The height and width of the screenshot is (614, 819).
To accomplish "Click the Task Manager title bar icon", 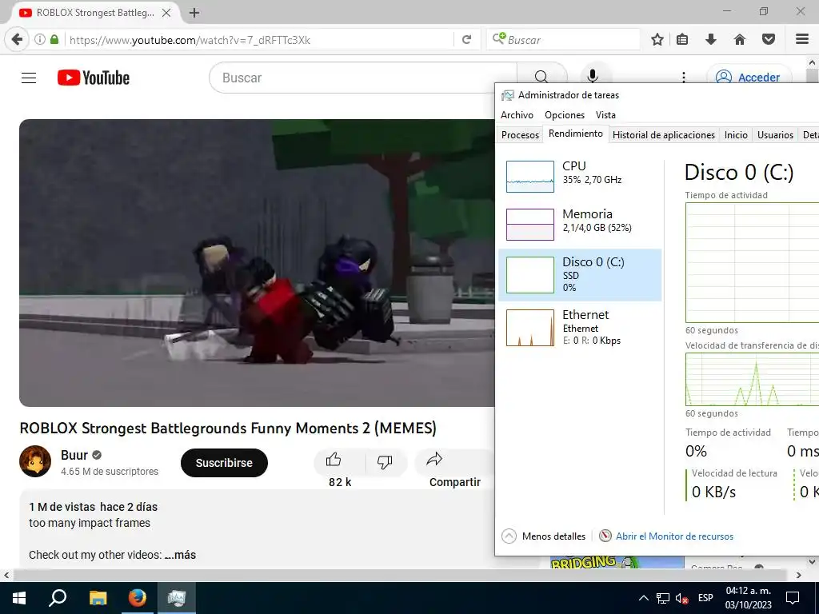I will 507,95.
